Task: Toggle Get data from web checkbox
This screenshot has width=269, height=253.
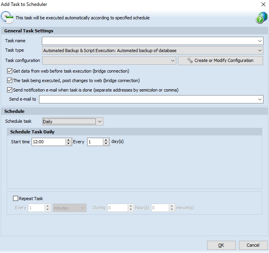Action: coord(9,71)
